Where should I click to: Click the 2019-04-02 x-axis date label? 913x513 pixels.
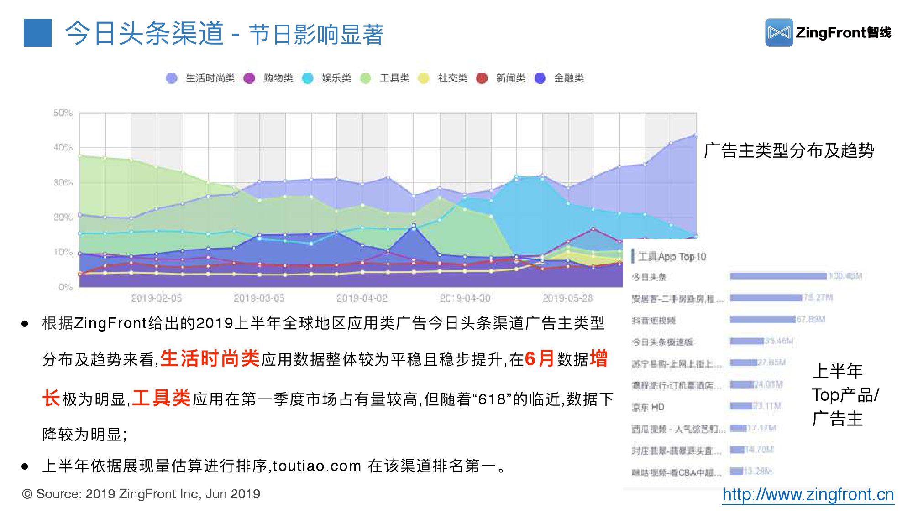(x=362, y=298)
